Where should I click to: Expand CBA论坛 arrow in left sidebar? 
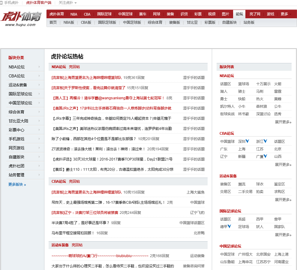click(39, 76)
